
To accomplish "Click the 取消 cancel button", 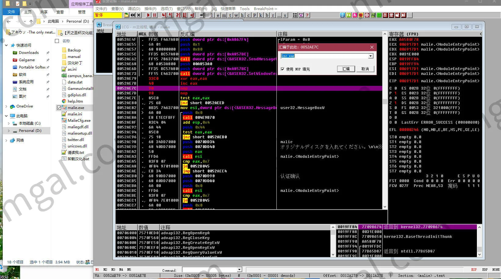I will tap(365, 69).
